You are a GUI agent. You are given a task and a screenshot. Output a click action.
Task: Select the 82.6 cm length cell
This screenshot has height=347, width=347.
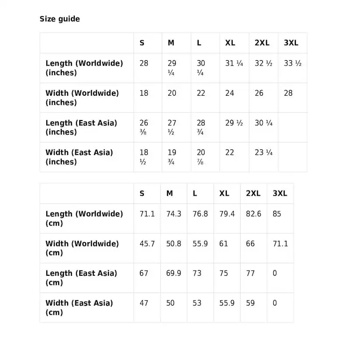coord(253,214)
